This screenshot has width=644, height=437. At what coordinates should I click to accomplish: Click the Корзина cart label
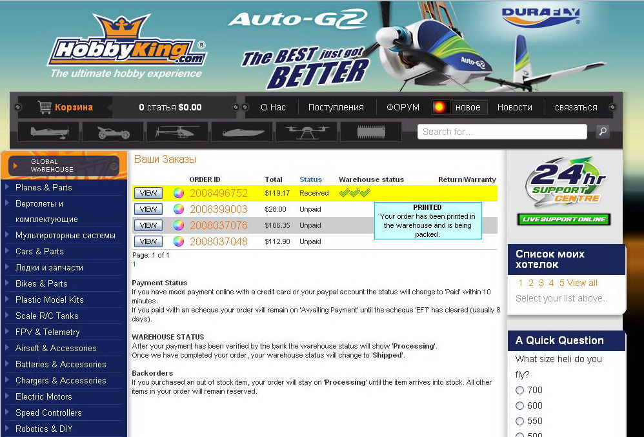[74, 107]
